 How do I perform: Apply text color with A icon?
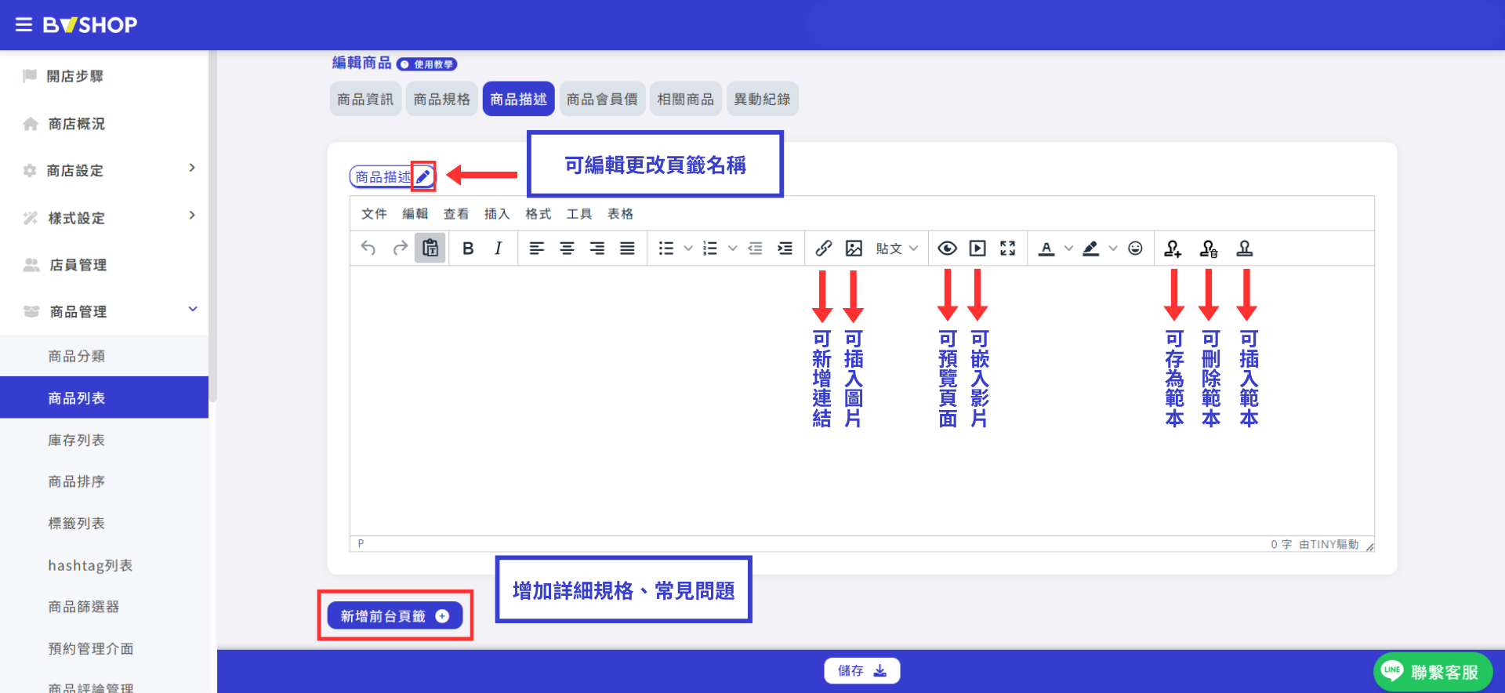1046,249
